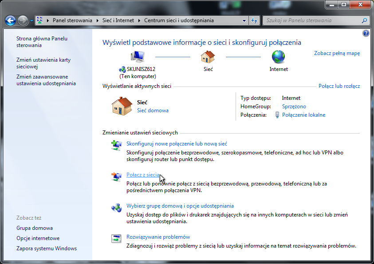Expand the arrow after Panel sterowania breadcrumb
The height and width of the screenshot is (264, 374).
click(x=96, y=20)
